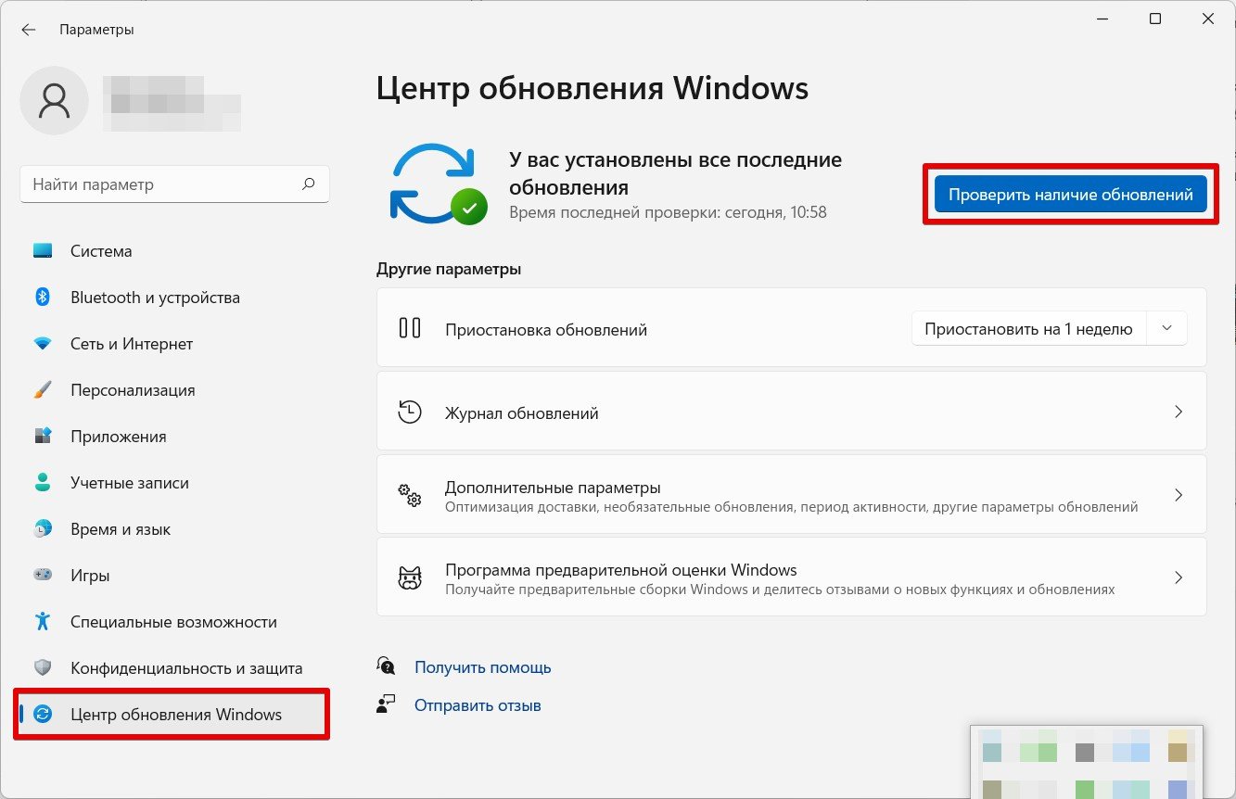Screen dimensions: 1236x799
Task: Click the paintbrush Персонализация icon
Action: pyautogui.click(x=43, y=390)
